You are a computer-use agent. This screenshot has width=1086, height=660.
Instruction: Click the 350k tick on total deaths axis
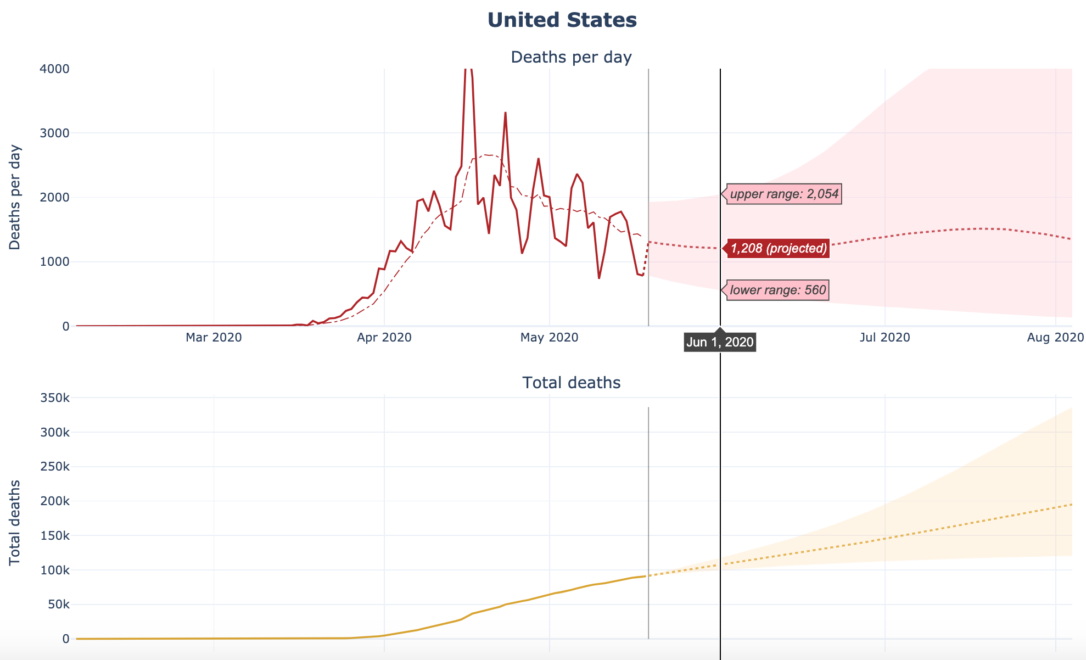(55, 398)
